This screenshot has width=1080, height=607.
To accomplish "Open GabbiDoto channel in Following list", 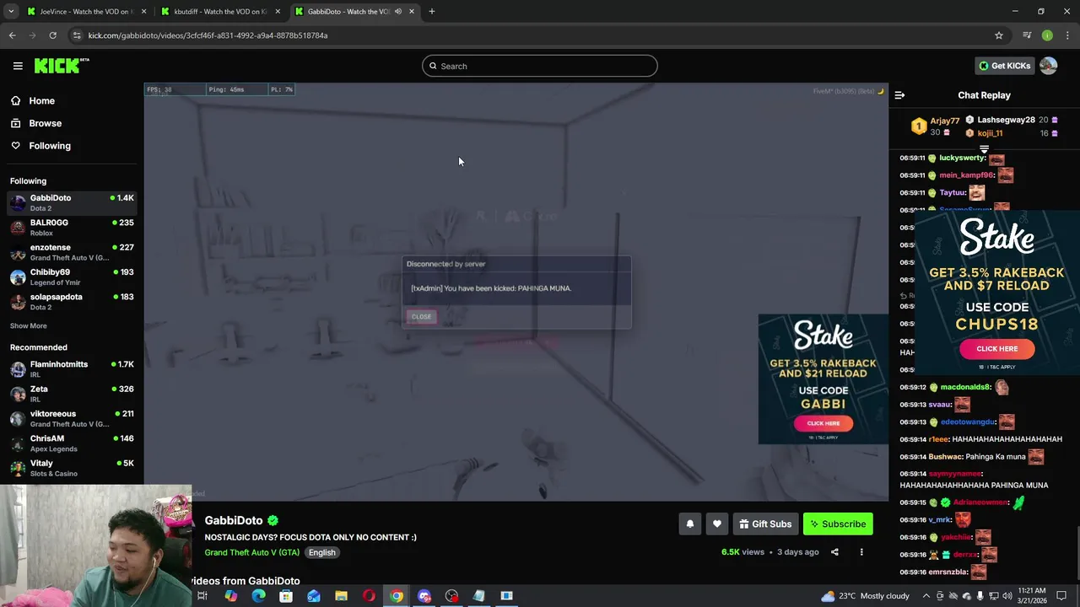I will (x=72, y=202).
